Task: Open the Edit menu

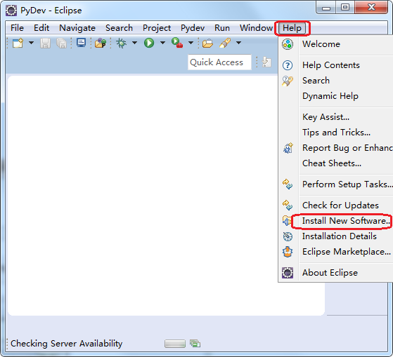Action: [x=41, y=28]
